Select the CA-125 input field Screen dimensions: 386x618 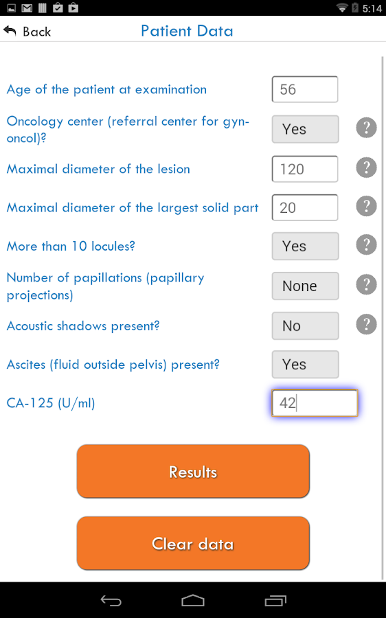point(315,403)
